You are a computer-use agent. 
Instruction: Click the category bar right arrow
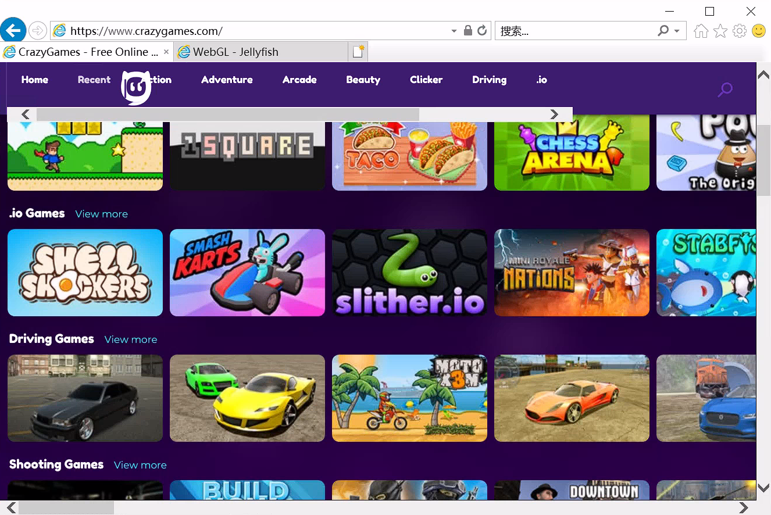(554, 115)
